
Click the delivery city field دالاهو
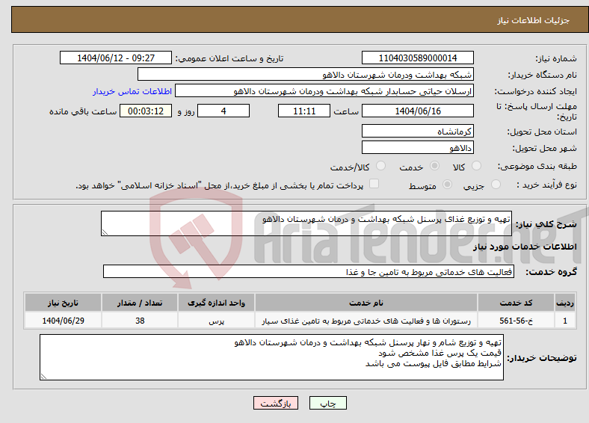point(417,147)
